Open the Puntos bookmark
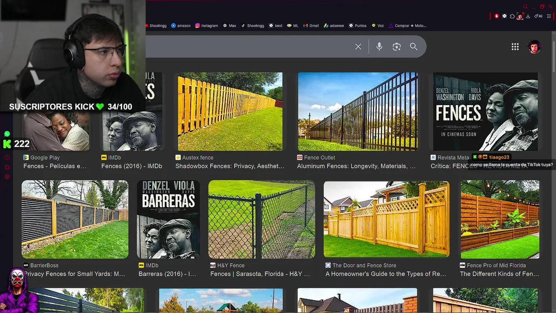The image size is (556, 313). tap(357, 26)
